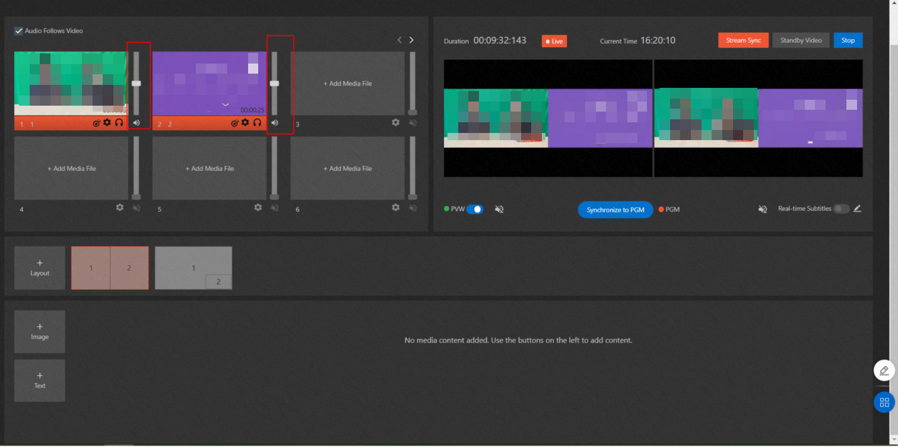Open settings gear for media slot 5

coord(258,207)
